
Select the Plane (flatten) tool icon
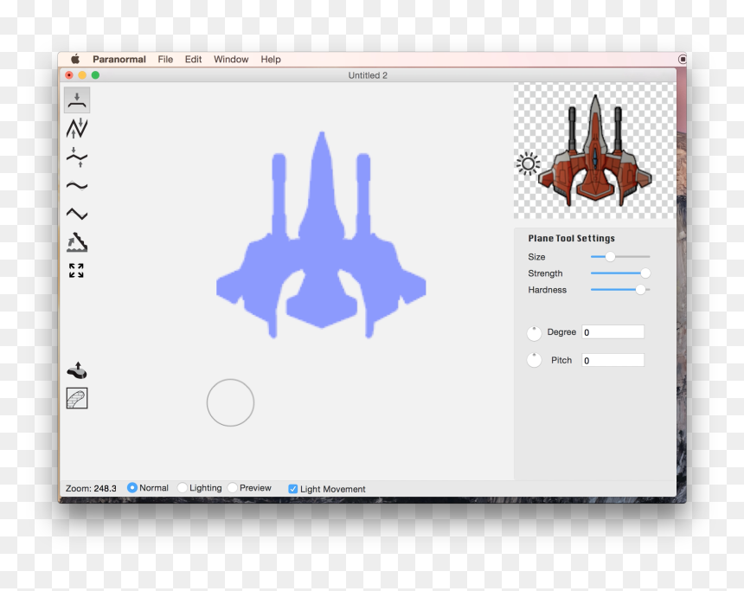(77, 100)
